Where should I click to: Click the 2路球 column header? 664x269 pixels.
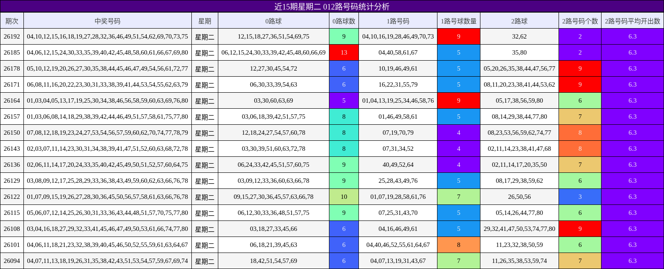coord(519,20)
